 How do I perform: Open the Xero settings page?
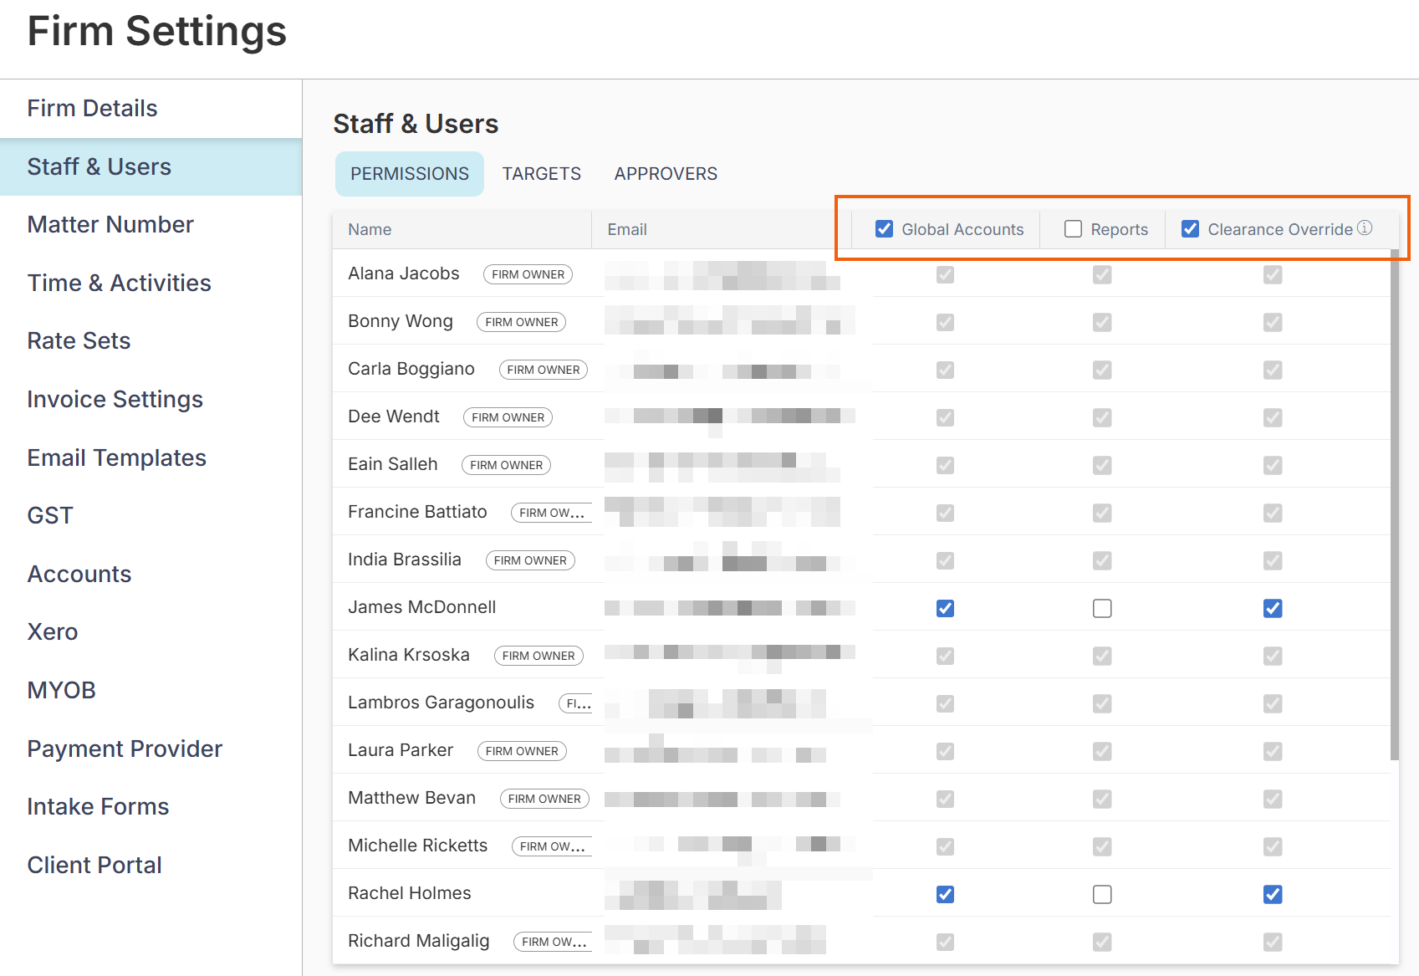[x=53, y=632]
